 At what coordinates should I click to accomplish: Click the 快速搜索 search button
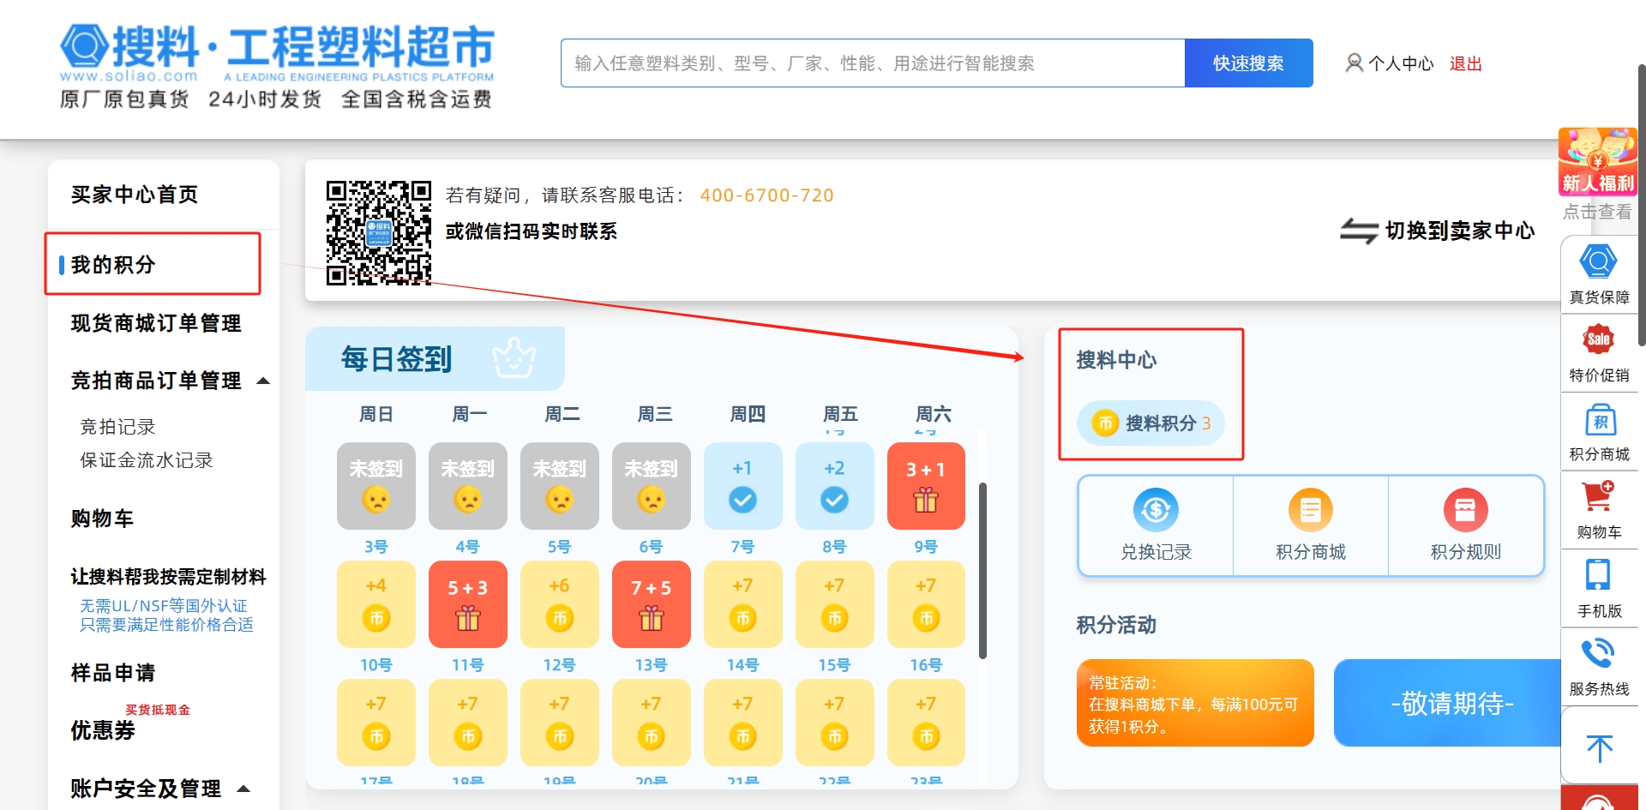(1247, 63)
